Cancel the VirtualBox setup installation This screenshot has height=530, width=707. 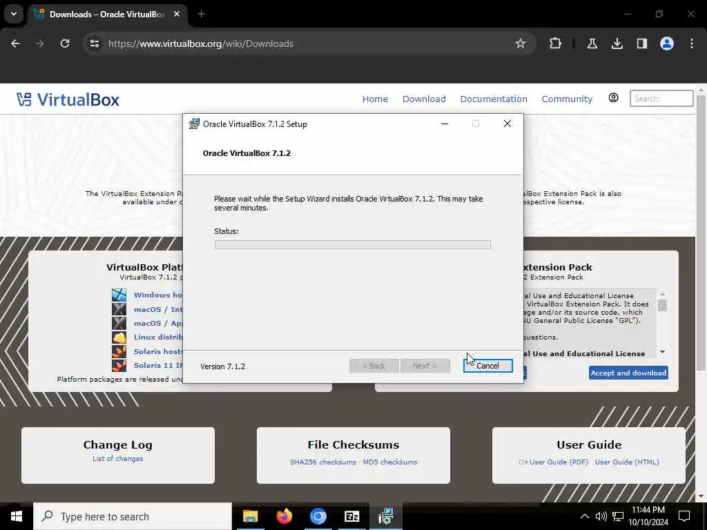(487, 366)
